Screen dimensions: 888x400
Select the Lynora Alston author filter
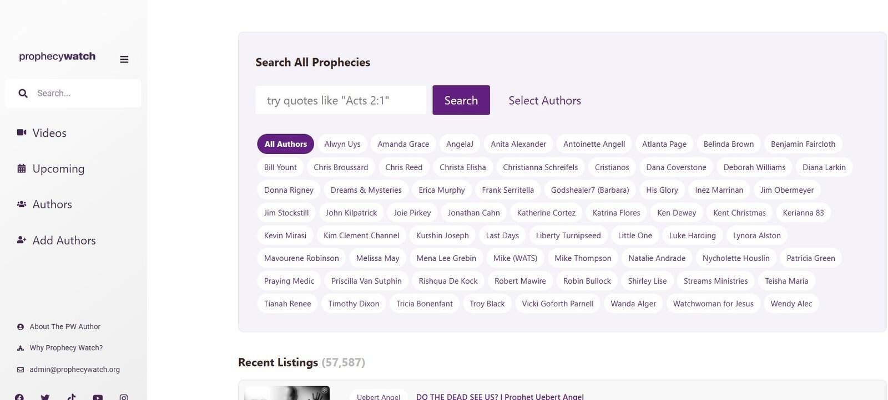756,235
